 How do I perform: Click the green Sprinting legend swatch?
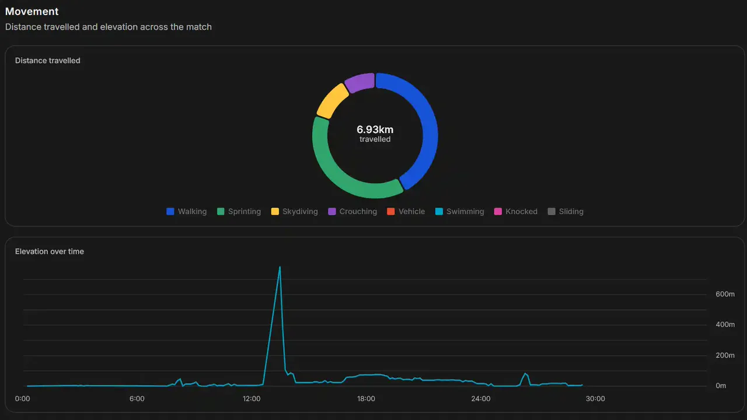click(x=221, y=212)
